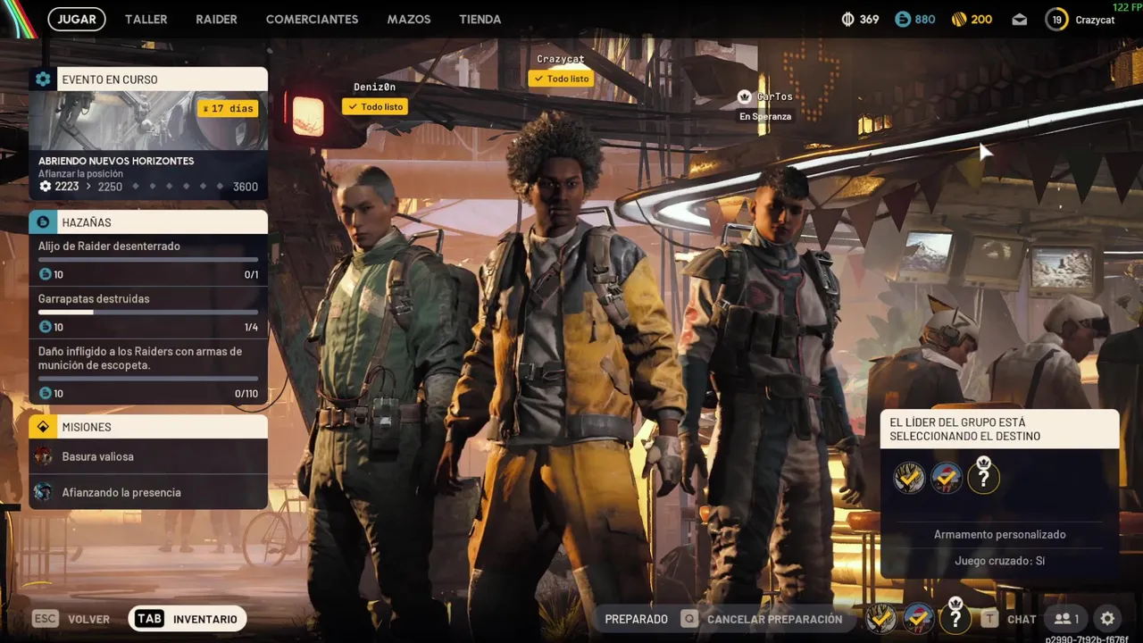Click the Alijo de Raider progress bar
1143x643 pixels.
coord(148,260)
